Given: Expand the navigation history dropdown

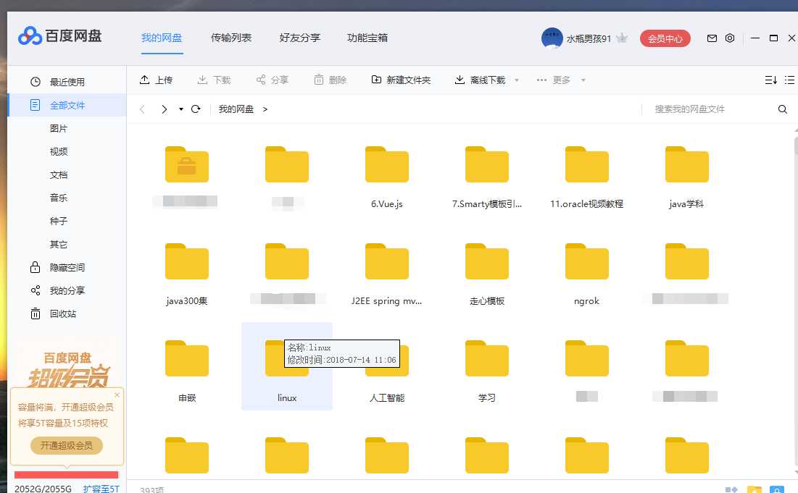Looking at the screenshot, I should click(x=180, y=109).
